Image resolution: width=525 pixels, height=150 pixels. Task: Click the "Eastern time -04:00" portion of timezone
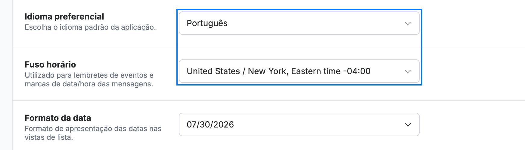tap(331, 71)
